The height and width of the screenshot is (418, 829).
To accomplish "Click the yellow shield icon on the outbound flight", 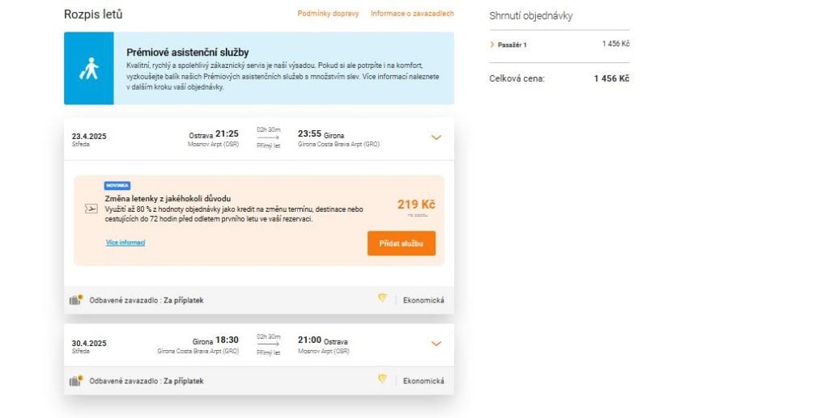I will (382, 298).
